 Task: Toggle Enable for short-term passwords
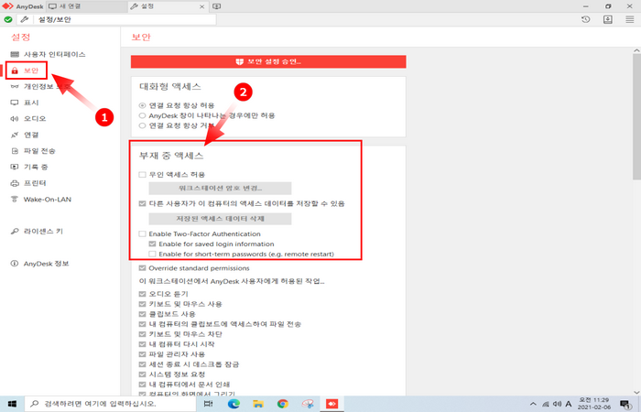(153, 254)
